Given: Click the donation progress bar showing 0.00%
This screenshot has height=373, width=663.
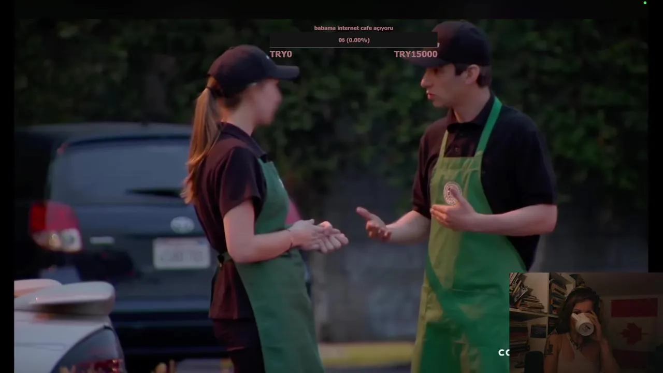Looking at the screenshot, I should 353,40.
